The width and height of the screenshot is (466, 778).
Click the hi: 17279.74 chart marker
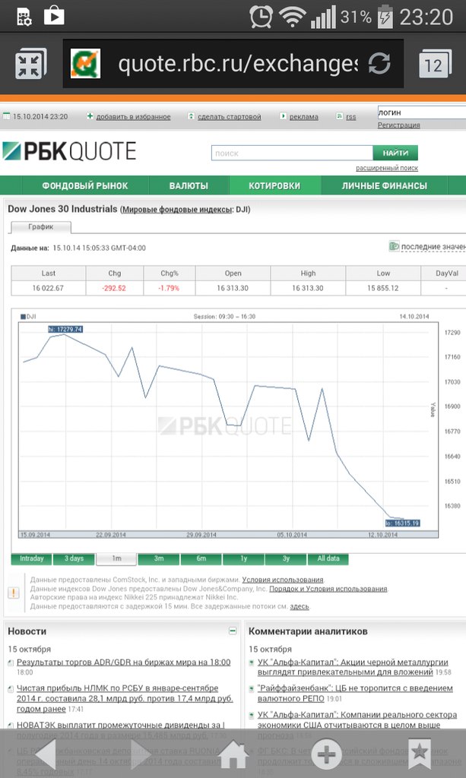(x=65, y=329)
